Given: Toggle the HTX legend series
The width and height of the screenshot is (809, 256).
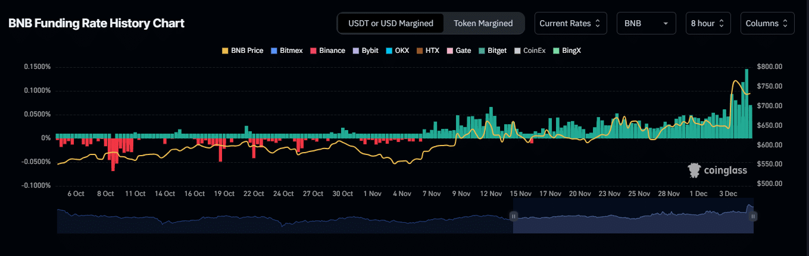Looking at the screenshot, I should pyautogui.click(x=427, y=50).
